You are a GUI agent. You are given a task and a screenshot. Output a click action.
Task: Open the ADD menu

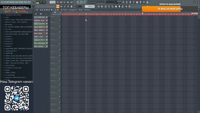click(x=7, y=2)
